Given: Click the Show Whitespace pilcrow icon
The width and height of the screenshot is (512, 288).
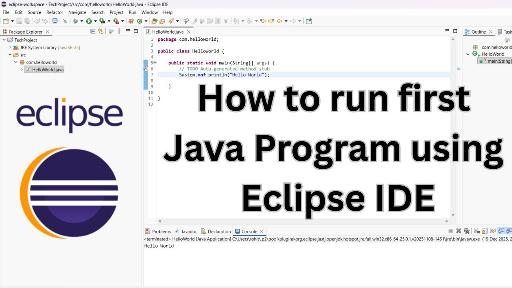Looking at the screenshot, I should (226, 21).
